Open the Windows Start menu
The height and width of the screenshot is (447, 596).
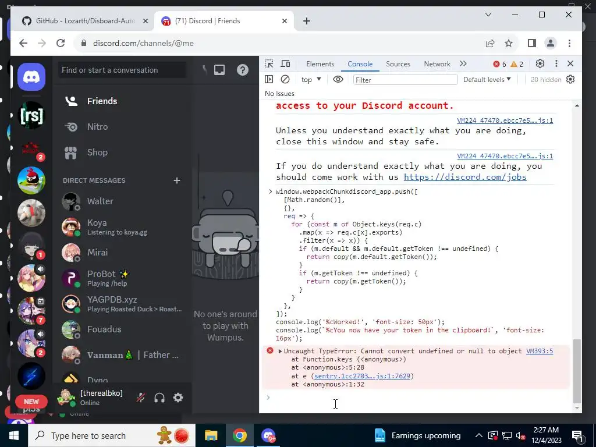click(x=14, y=435)
